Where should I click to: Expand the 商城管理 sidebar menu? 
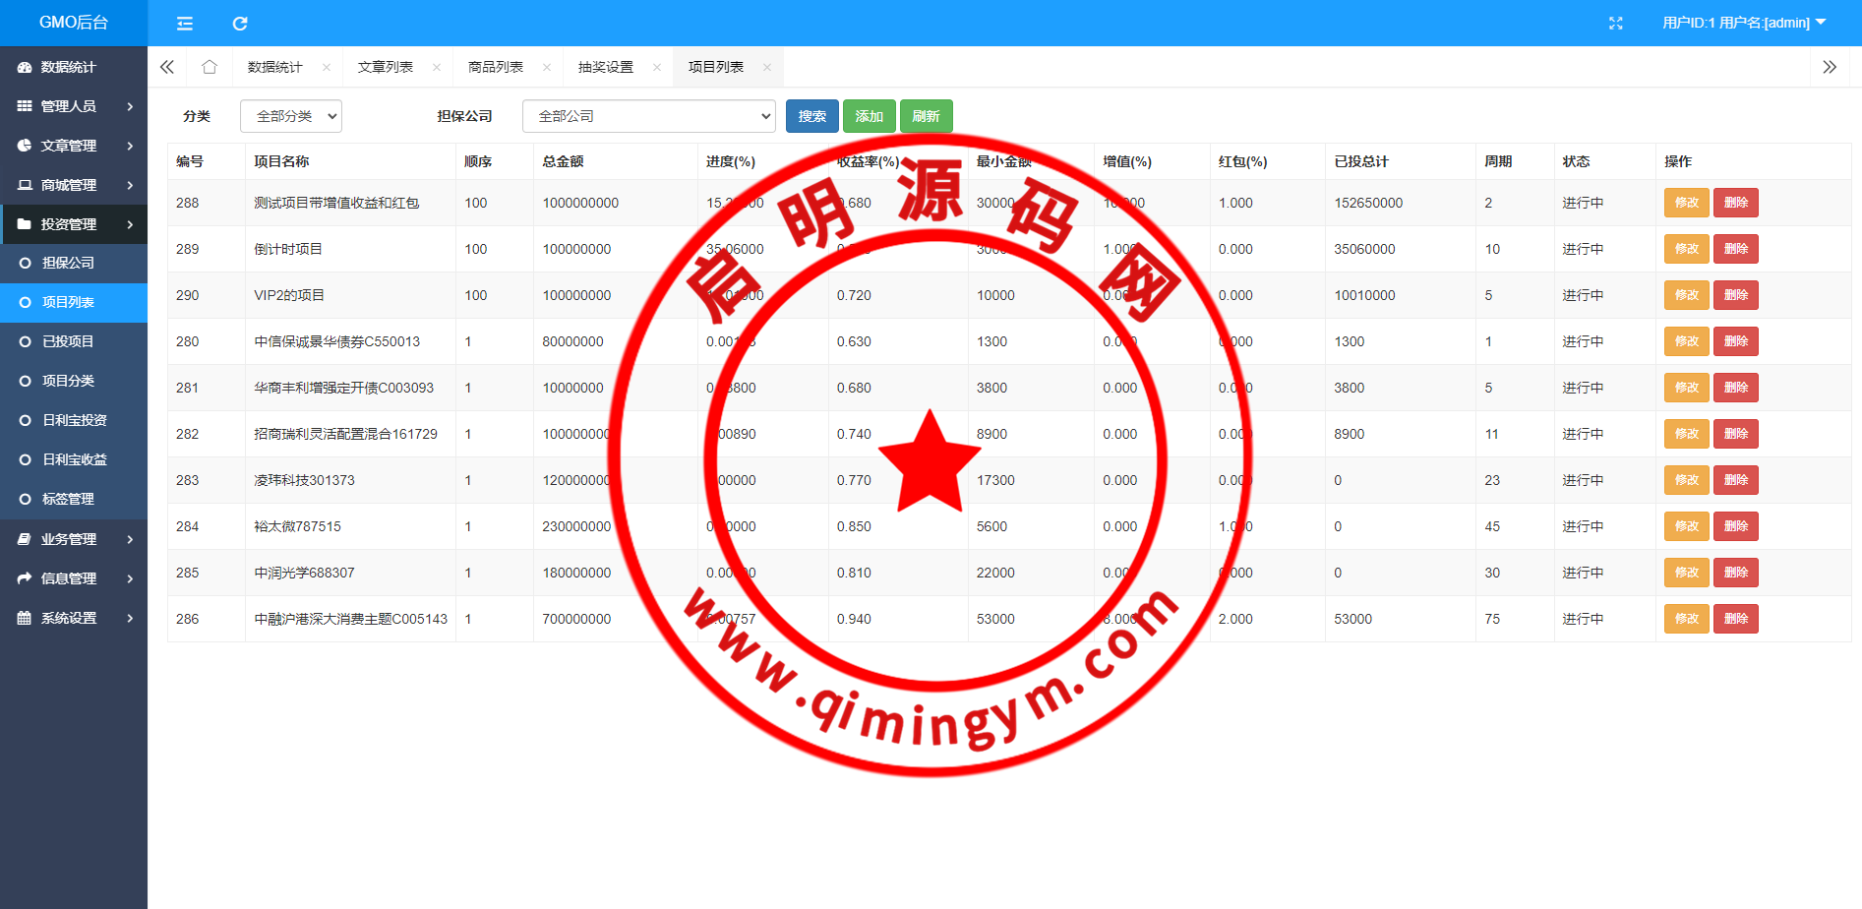point(74,185)
